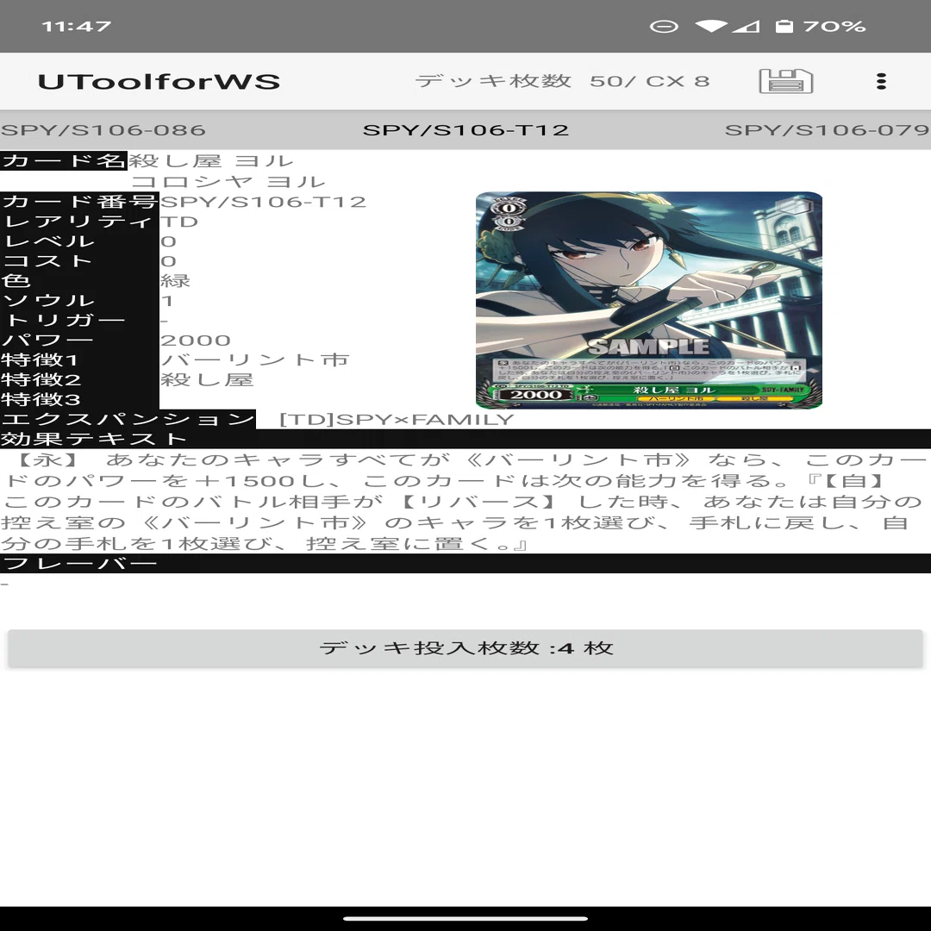Image resolution: width=931 pixels, height=931 pixels.
Task: Go to previous card SPY/S106-086
Action: [x=103, y=130]
